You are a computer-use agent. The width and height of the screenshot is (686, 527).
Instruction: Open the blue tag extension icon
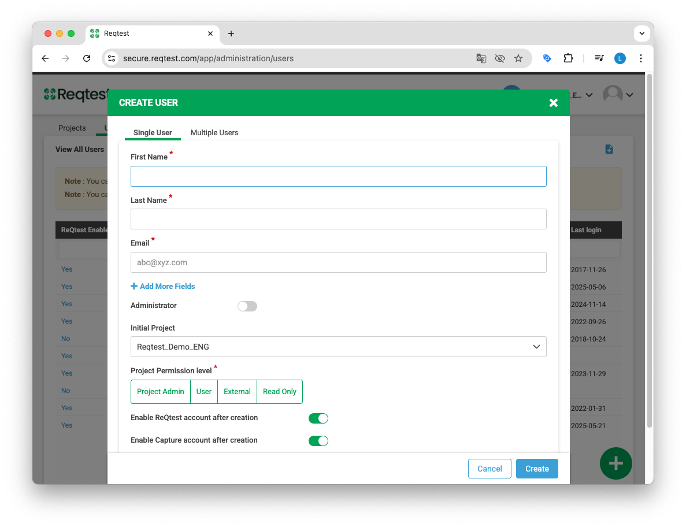(547, 58)
